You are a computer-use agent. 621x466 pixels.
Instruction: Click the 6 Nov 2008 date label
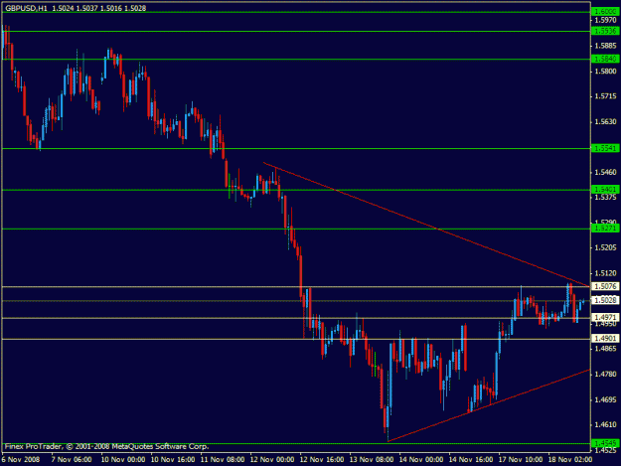click(21, 460)
